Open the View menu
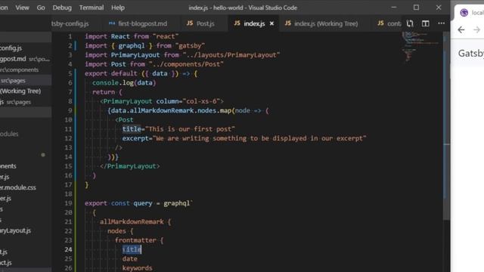 click(x=22, y=8)
